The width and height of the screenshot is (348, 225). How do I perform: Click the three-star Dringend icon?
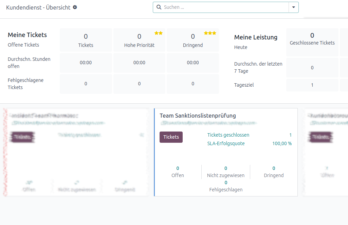click(210, 33)
